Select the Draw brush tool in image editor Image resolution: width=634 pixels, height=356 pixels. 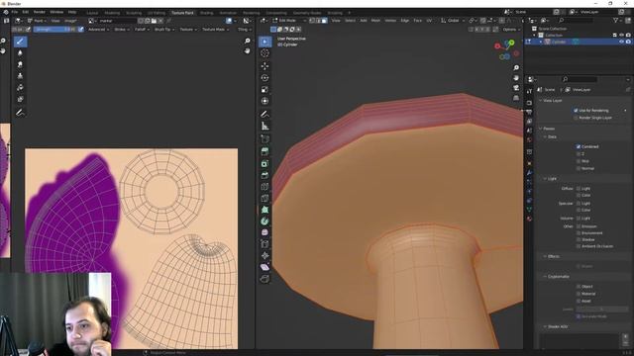coord(20,42)
